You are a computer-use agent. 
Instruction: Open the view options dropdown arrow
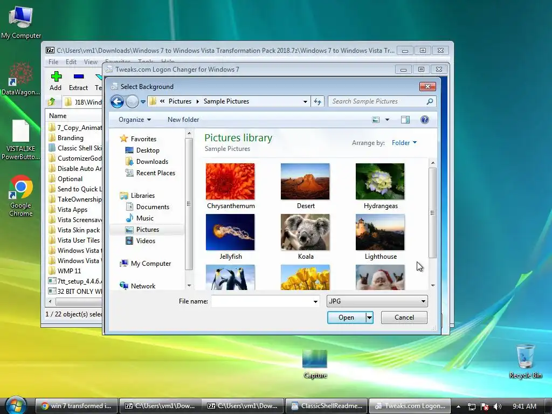tap(387, 120)
